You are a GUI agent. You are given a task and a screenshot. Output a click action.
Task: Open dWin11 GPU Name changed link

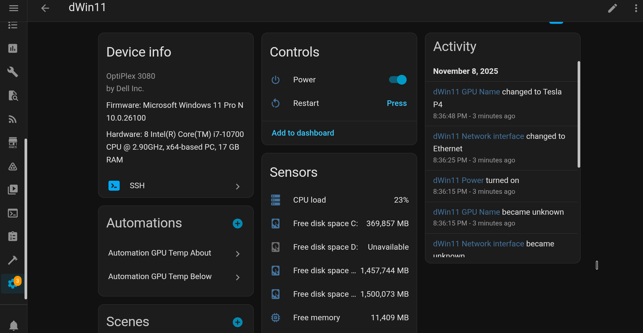466,92
